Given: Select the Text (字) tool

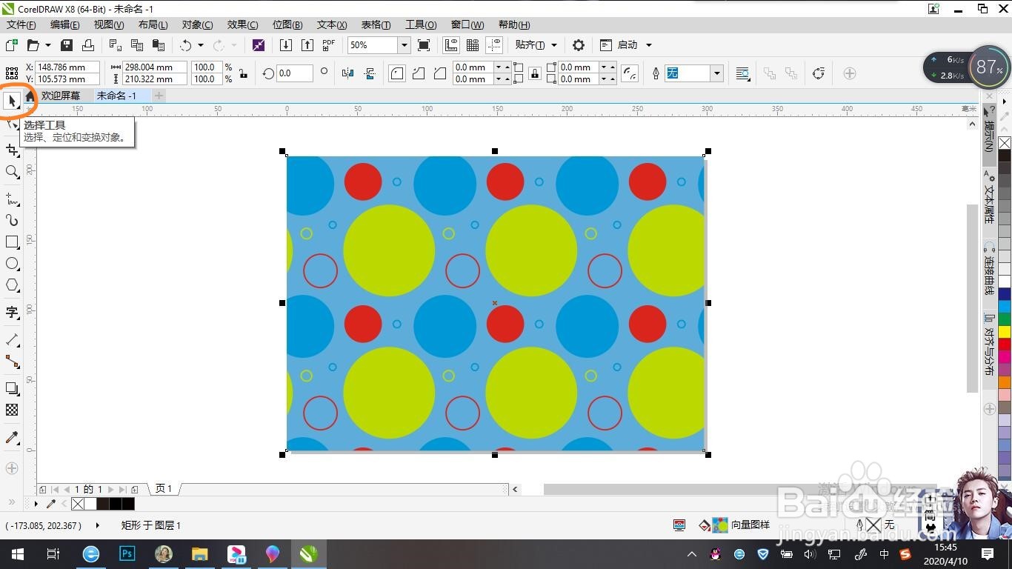Looking at the screenshot, I should coord(12,313).
